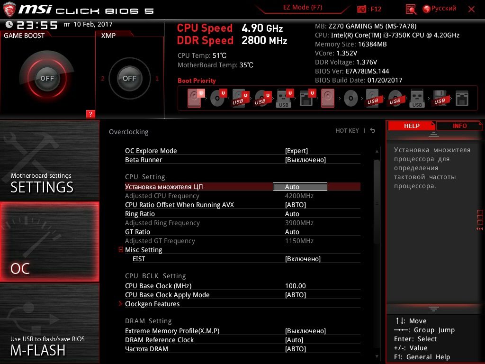The image size is (485, 364).
Task: Open the OC overclocking section
Action: click(x=49, y=242)
